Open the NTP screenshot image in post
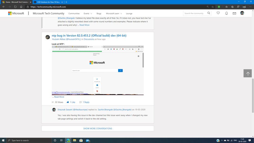 point(98,70)
